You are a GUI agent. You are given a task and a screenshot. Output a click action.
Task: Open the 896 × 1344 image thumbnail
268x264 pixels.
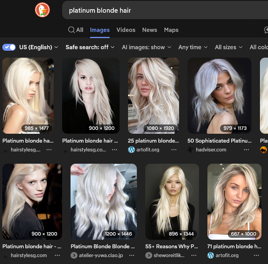click(x=172, y=202)
